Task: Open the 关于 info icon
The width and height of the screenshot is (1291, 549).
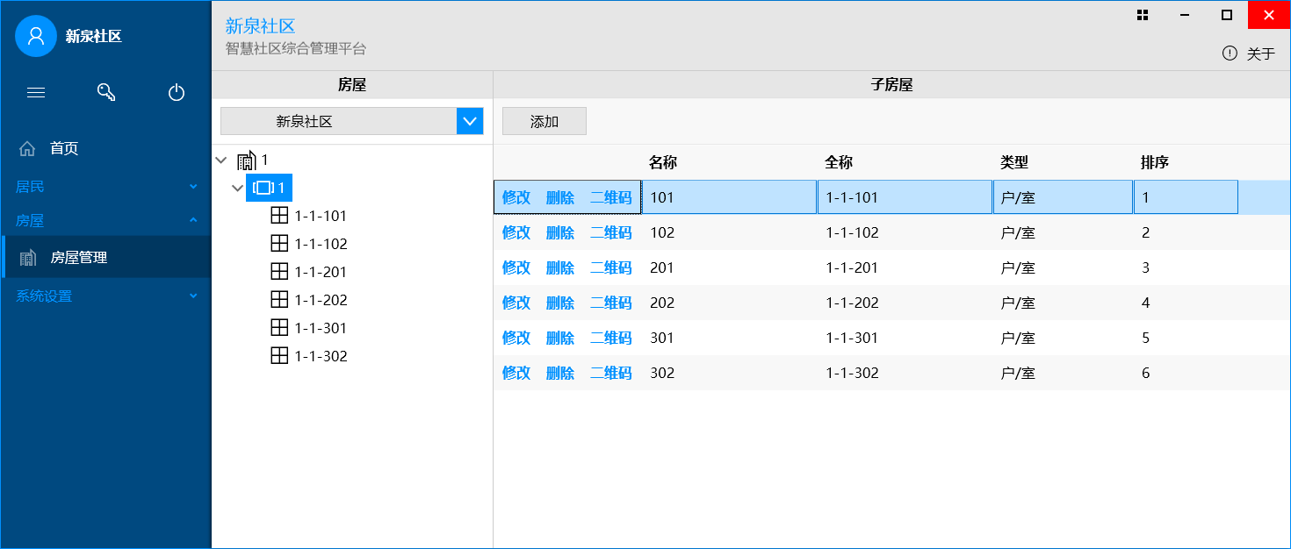Action: click(1230, 53)
